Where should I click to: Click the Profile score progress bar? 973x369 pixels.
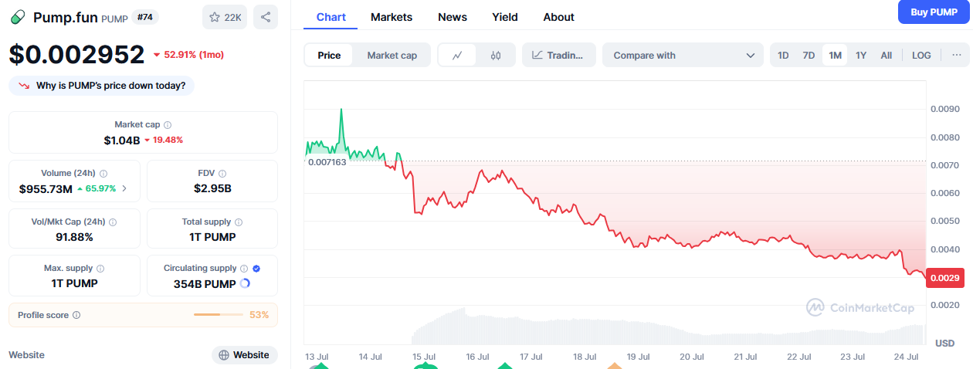click(219, 315)
